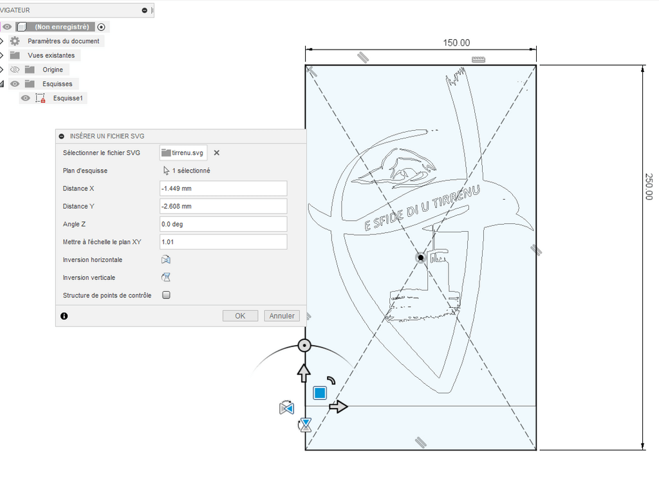Click the vertical flip icon on canvas

(x=306, y=425)
